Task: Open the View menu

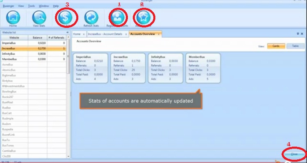Action: [21, 6]
